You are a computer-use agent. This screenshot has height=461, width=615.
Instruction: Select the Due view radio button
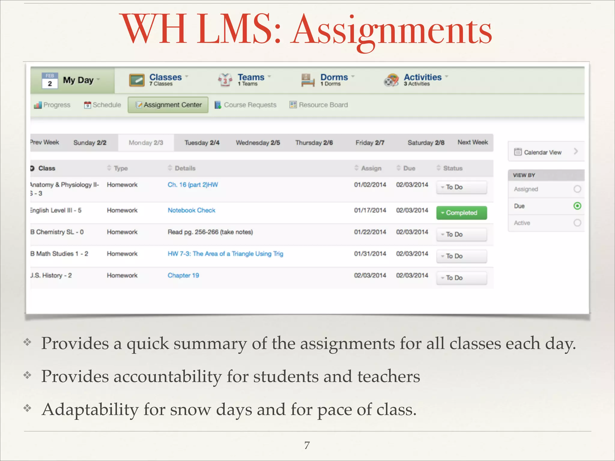pyautogui.click(x=577, y=206)
